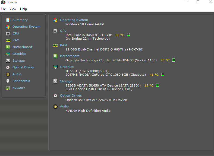Click the Graphics monitor icon in main panel
Image resolution: width=214 pixels, height=156 pixels.
55,67
